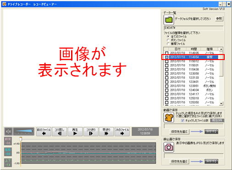Click the G-sensor graph area

(88, 153)
